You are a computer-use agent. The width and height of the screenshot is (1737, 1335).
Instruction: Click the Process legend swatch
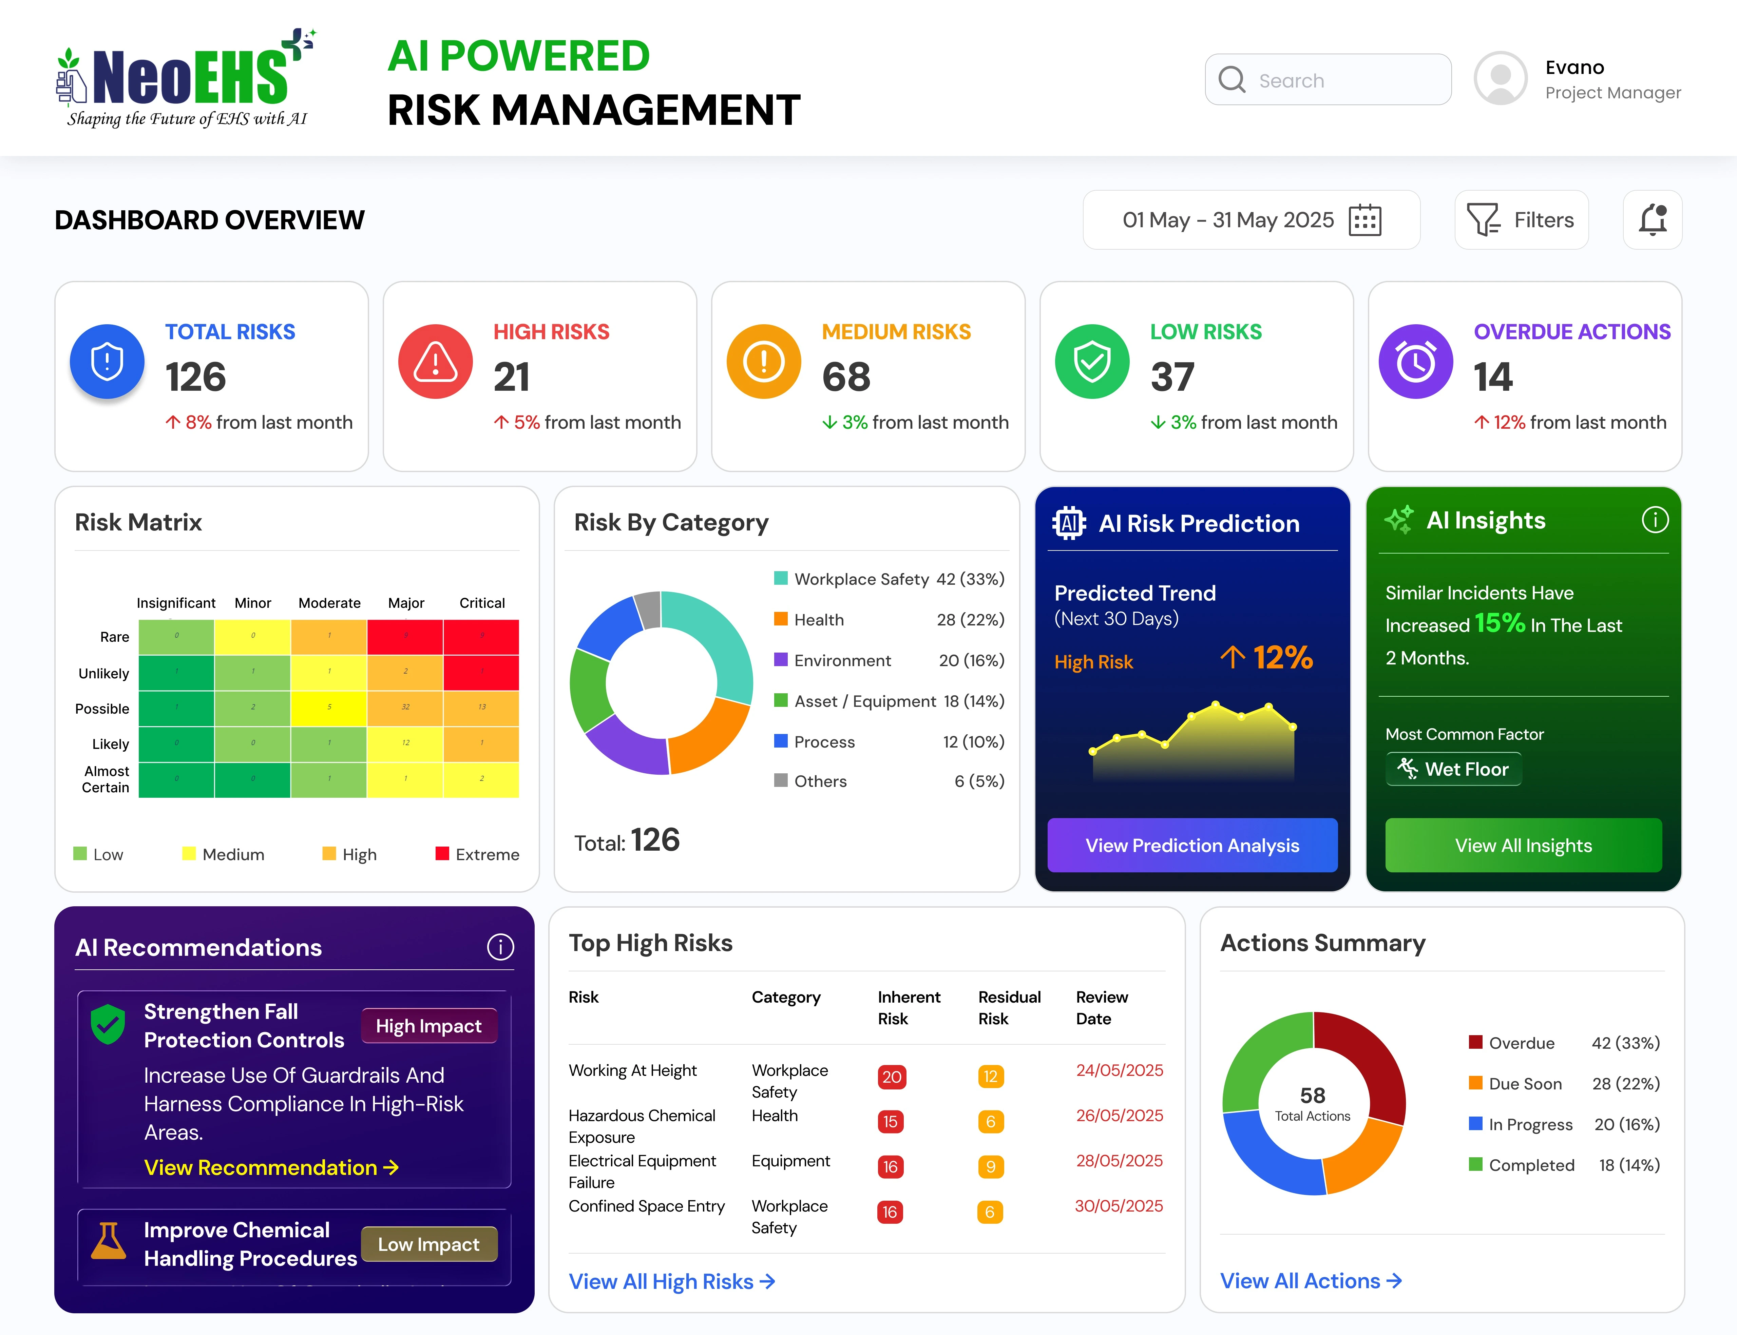781,741
